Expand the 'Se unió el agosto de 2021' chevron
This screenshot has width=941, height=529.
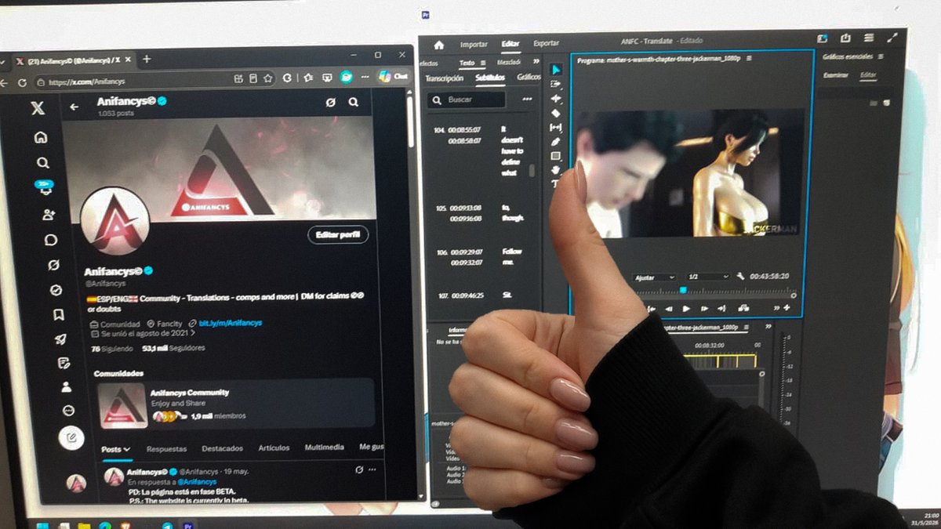193,333
